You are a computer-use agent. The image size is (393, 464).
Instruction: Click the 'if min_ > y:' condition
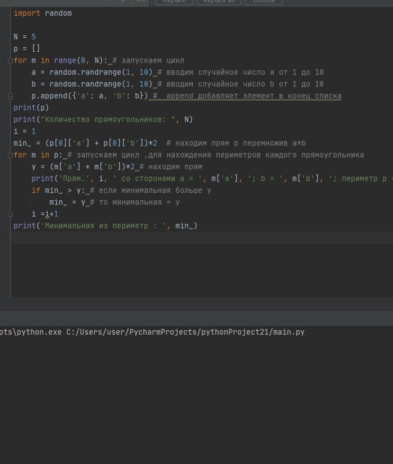click(x=58, y=191)
